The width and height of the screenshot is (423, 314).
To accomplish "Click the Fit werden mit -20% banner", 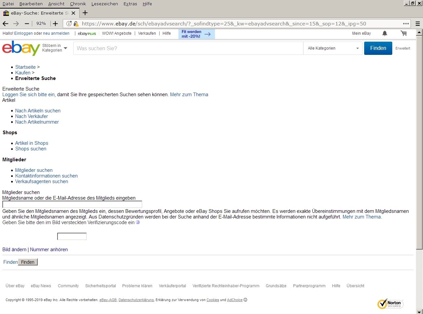I will point(197,34).
